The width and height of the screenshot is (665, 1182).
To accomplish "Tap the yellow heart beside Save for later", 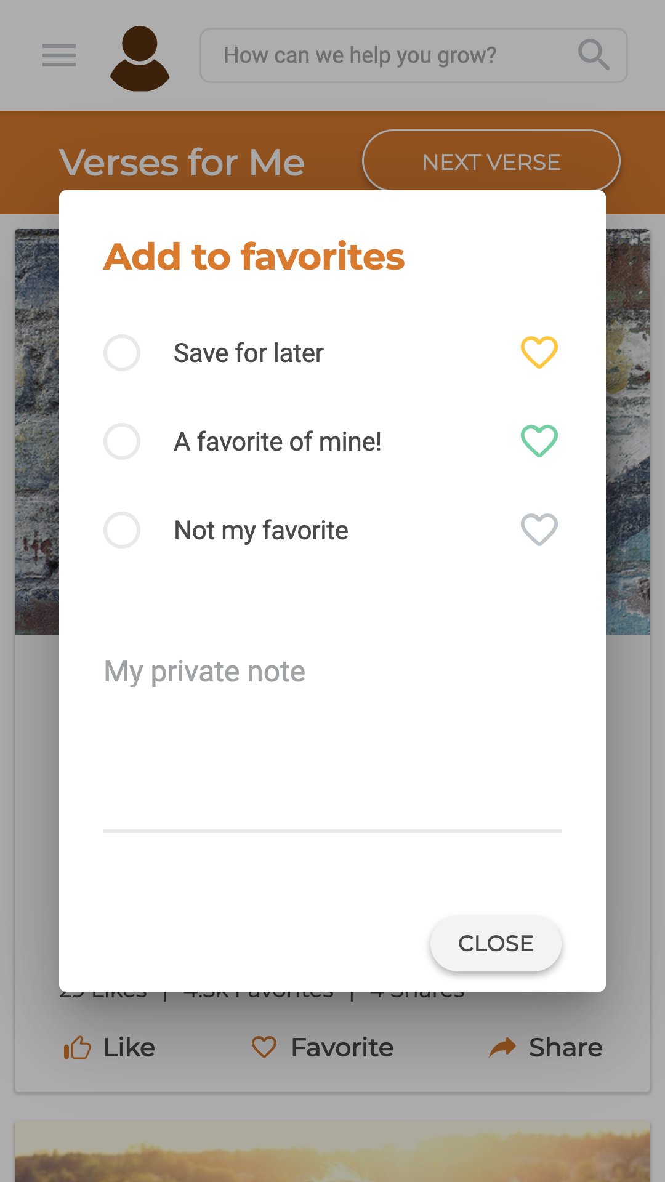I will click(x=539, y=353).
